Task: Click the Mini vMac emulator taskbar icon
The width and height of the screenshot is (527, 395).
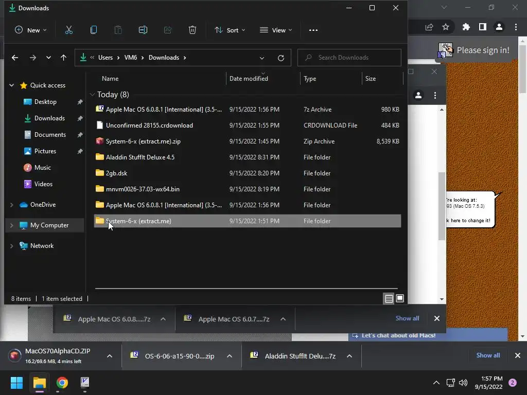Action: 85,383
